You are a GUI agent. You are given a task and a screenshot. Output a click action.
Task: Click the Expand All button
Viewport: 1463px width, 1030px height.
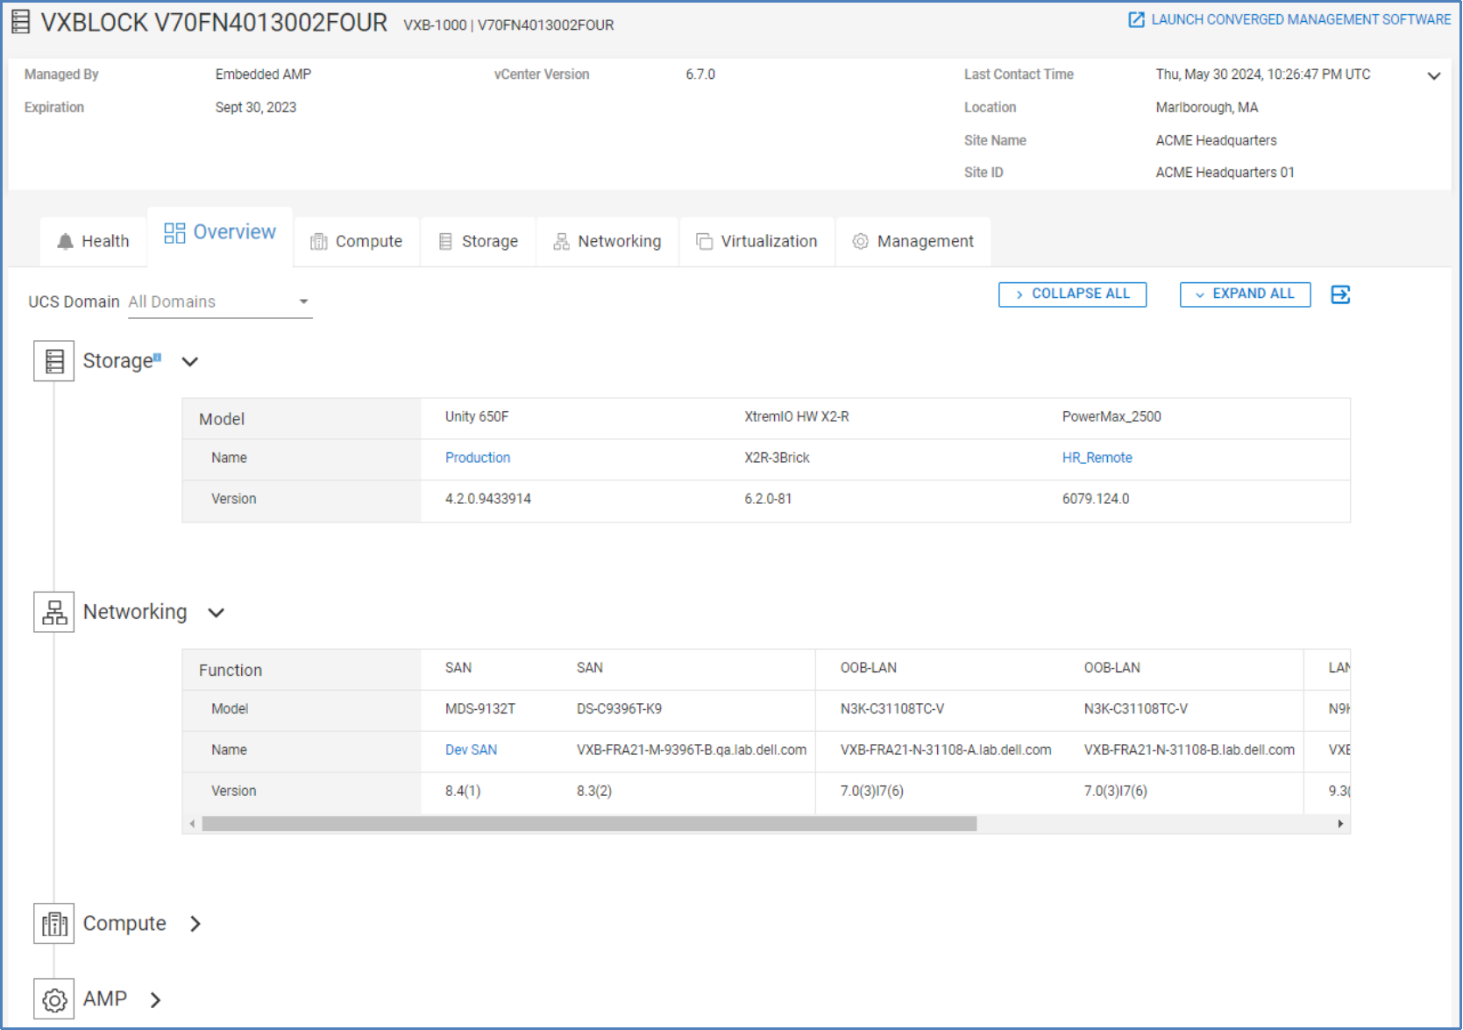pyautogui.click(x=1245, y=295)
